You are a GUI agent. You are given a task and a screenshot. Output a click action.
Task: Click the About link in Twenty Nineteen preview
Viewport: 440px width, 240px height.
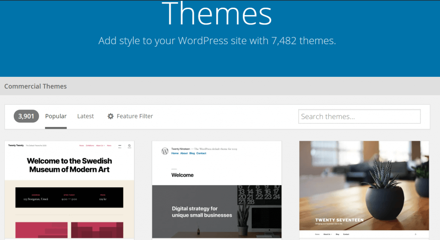click(x=184, y=153)
